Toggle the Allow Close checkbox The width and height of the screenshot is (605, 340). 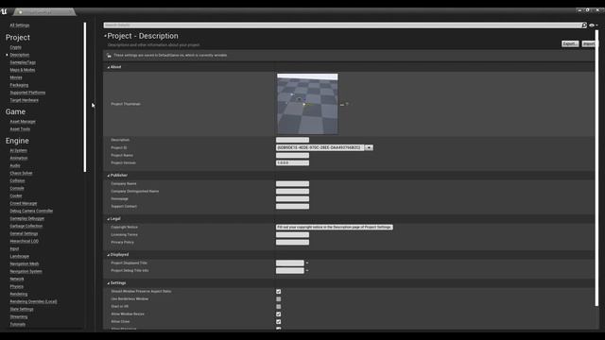click(279, 321)
